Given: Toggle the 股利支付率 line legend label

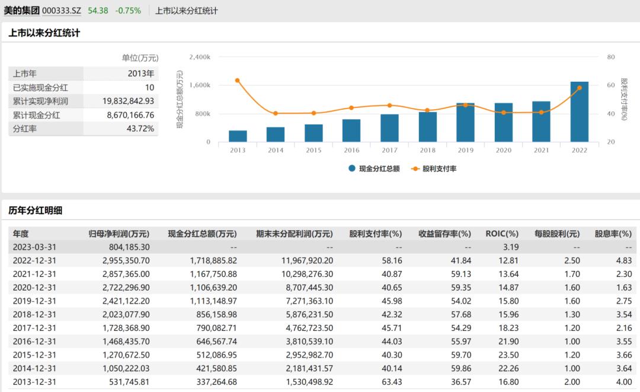Looking at the screenshot, I should [439, 168].
